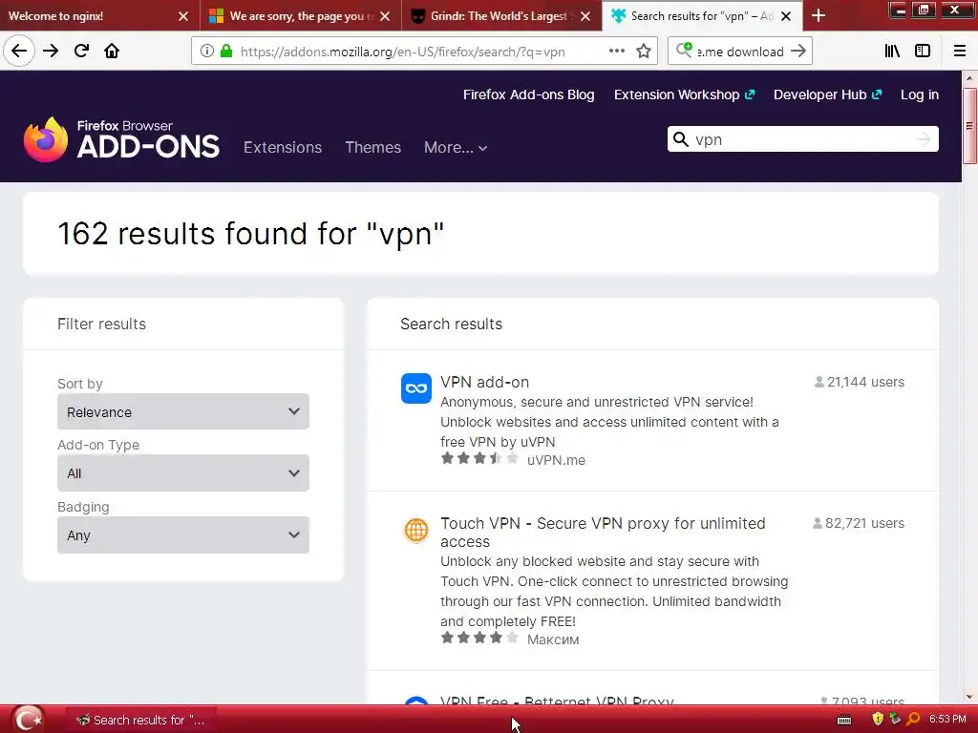Click the '162 results found' heading
This screenshot has height=733, width=978.
click(251, 235)
